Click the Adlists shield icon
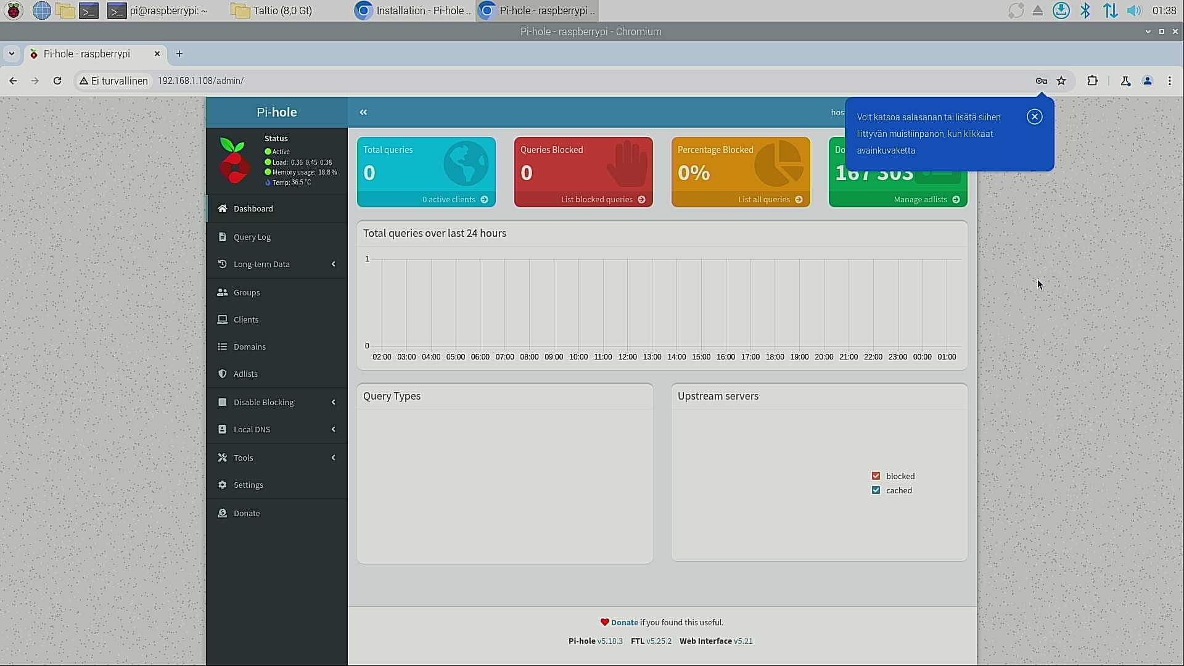Viewport: 1184px width, 666px height. click(x=223, y=374)
